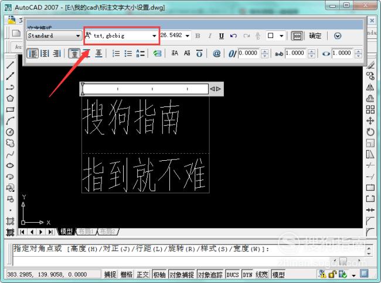Image resolution: width=381 pixels, height=283 pixels.
Task: Toggle 捕捉 snap mode in status bar
Action: point(110,274)
